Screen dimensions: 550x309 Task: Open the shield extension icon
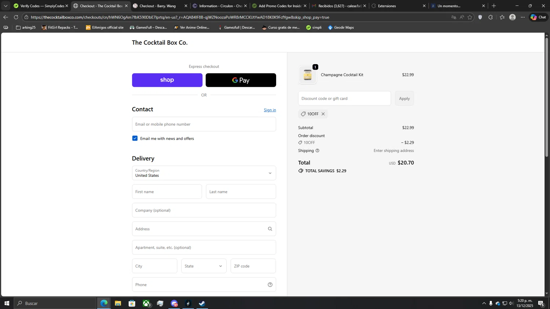tap(480, 17)
